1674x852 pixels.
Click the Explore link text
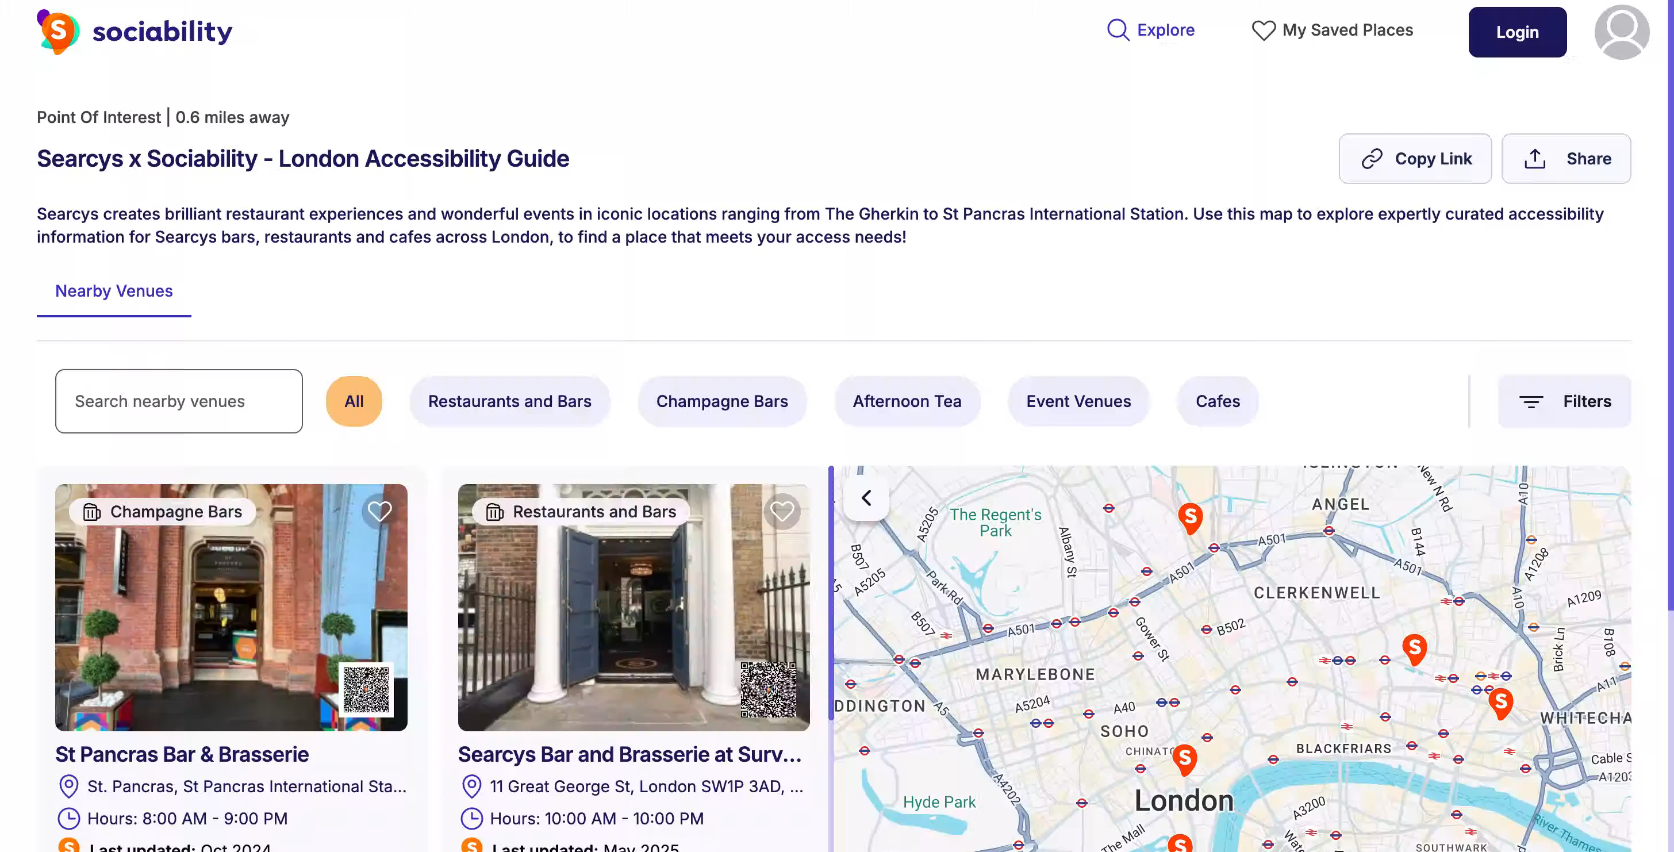coord(1165,30)
